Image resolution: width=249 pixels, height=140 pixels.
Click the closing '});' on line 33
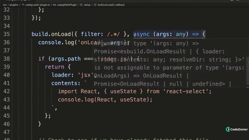[x=36, y=18]
